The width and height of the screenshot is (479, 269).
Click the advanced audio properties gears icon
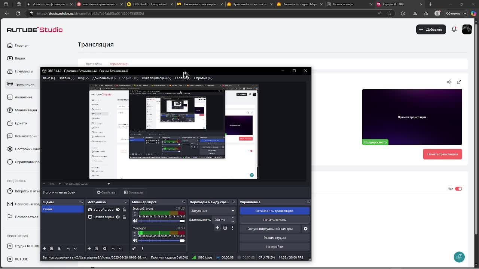(134, 248)
